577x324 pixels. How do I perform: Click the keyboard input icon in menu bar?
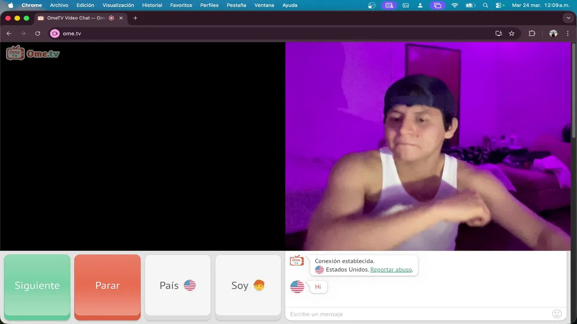coord(406,5)
